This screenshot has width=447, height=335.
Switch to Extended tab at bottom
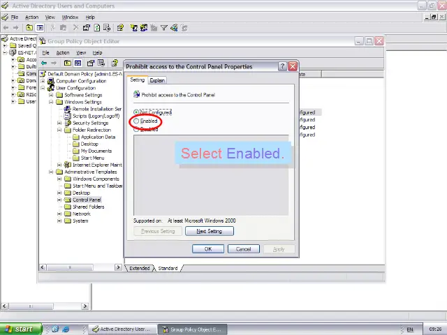[140, 268]
